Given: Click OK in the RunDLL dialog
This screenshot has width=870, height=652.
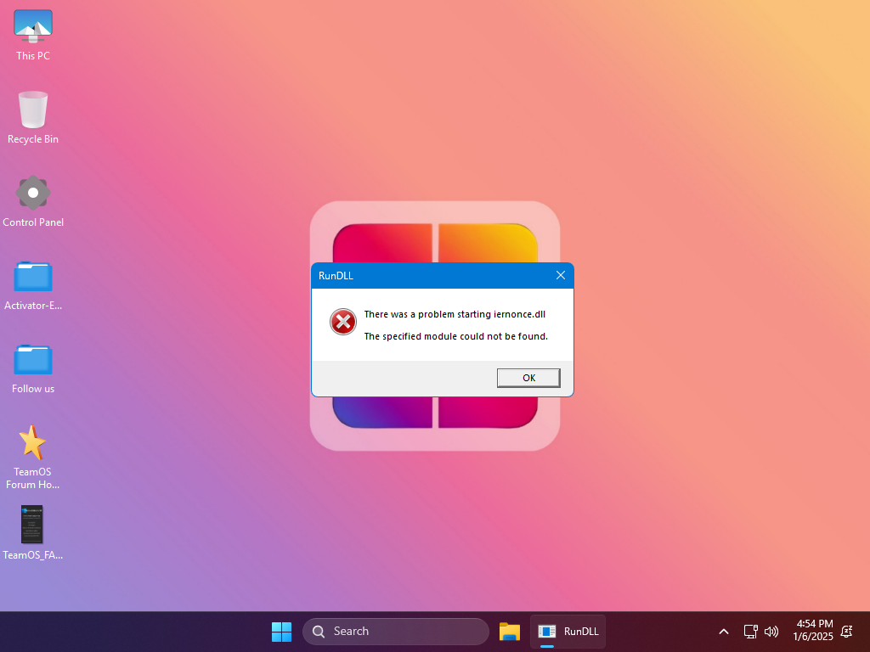Looking at the screenshot, I should coord(528,378).
